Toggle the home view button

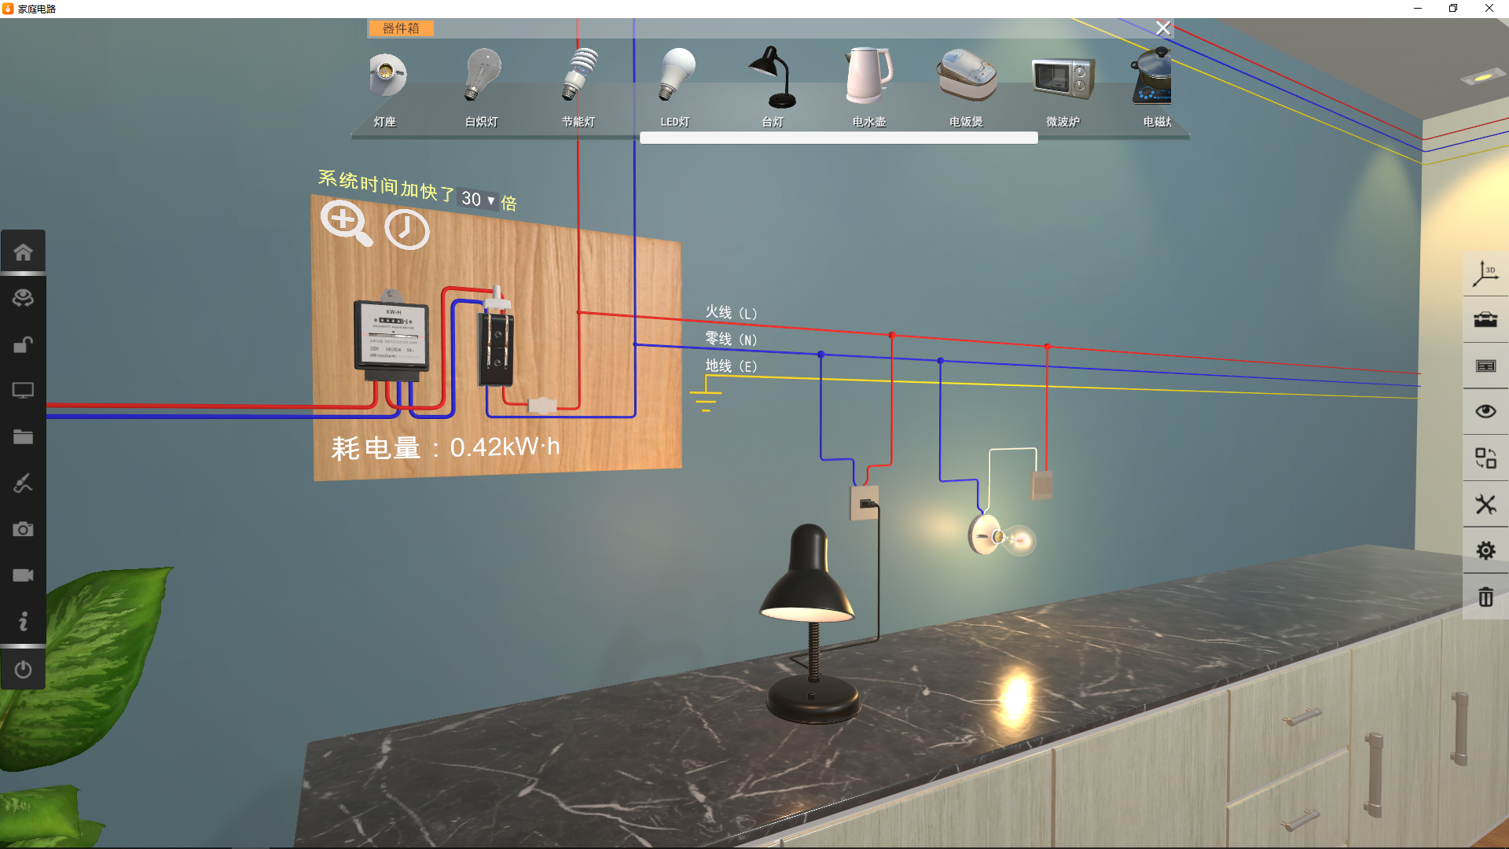23,252
